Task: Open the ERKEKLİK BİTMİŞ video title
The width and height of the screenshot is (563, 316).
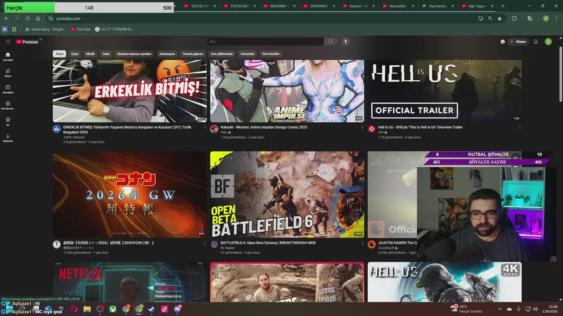Action: 127,129
